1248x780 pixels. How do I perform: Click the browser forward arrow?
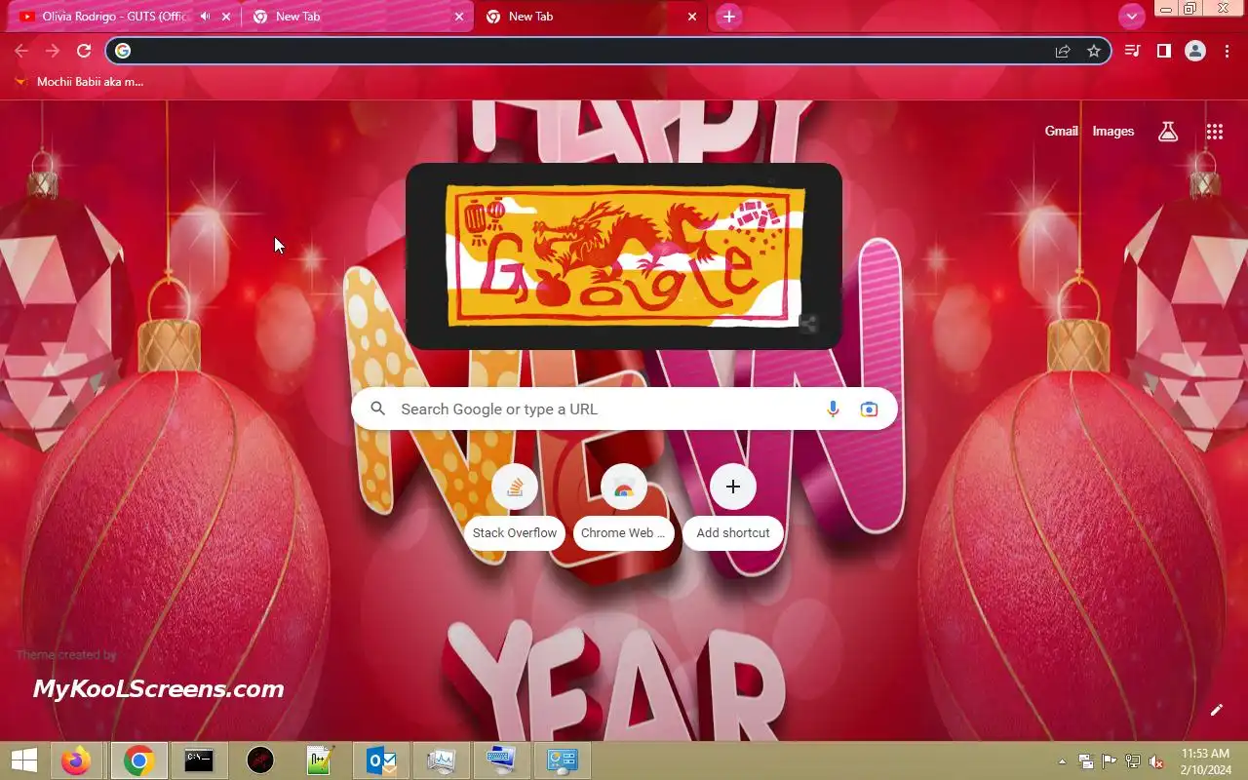(53, 51)
